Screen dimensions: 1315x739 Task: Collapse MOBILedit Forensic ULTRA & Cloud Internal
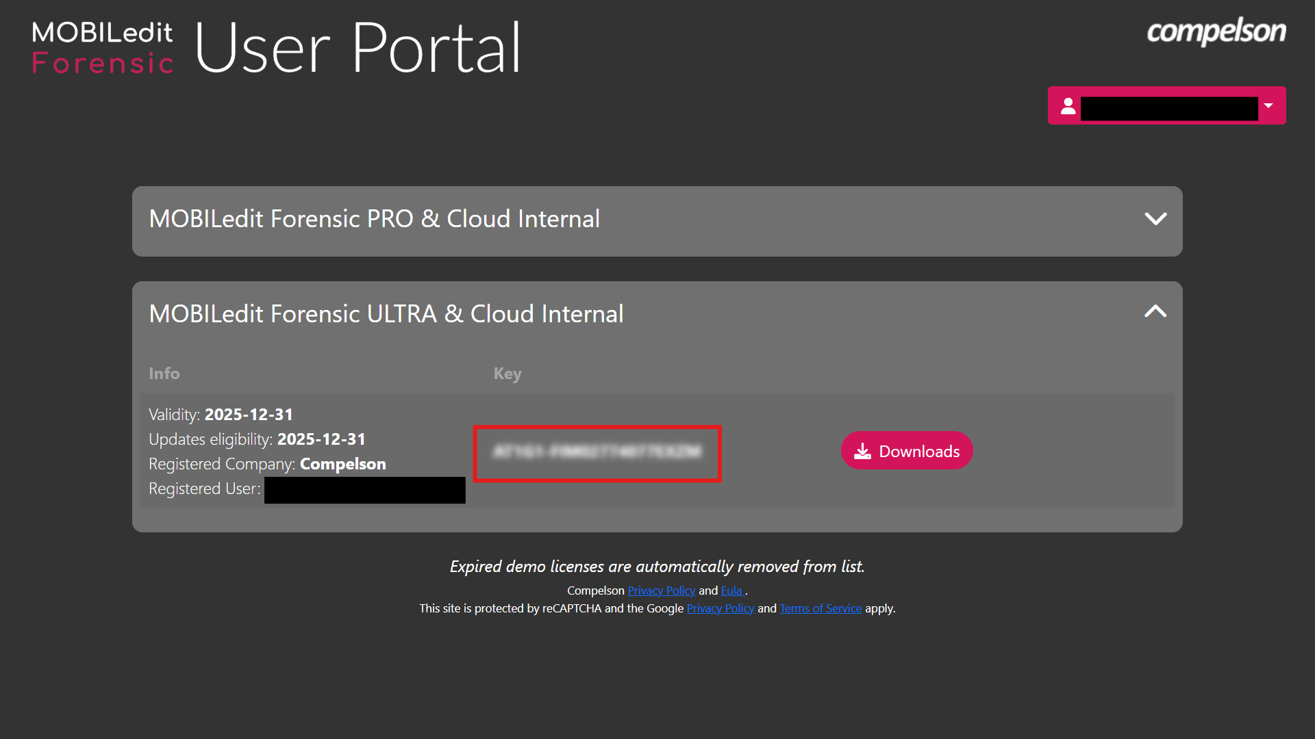click(386, 313)
